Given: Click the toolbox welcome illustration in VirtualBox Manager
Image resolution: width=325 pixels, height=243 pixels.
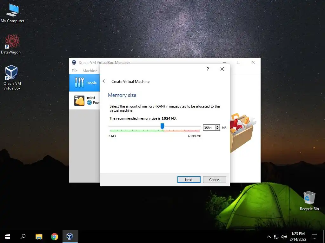Looking at the screenshot, I should [243, 132].
